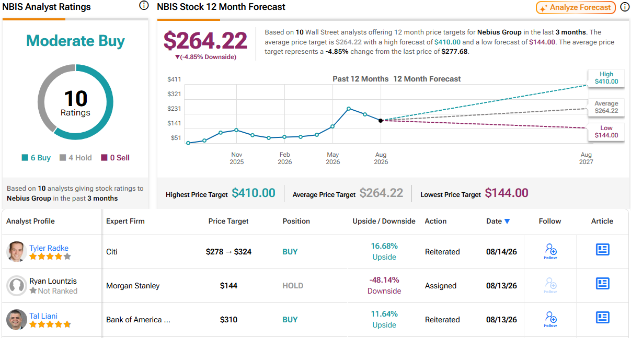Click Morgan Stanley firm name
631x338 pixels.
click(133, 286)
